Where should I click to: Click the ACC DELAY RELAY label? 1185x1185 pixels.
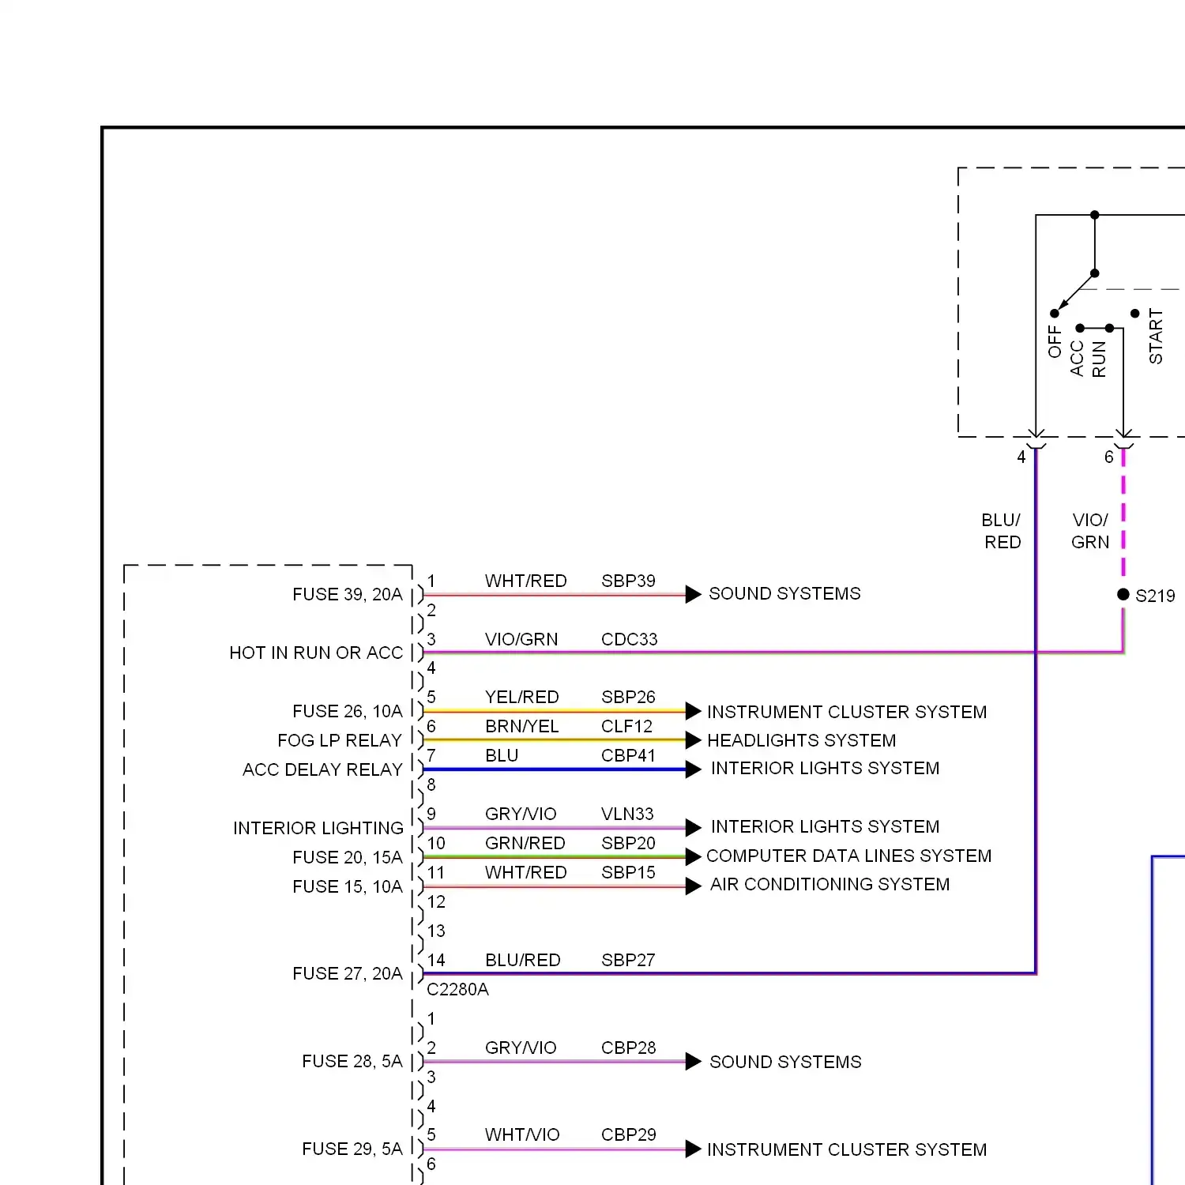(322, 769)
